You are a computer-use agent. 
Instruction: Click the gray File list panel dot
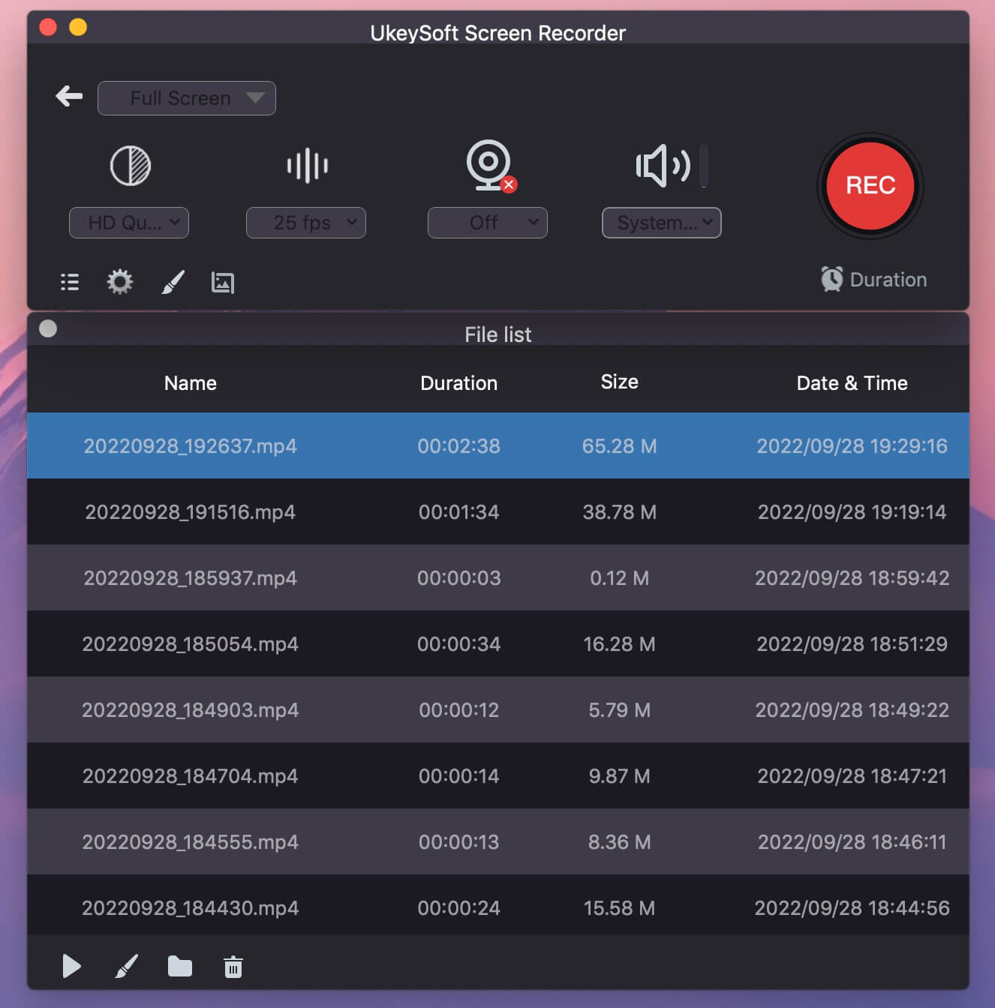(48, 328)
